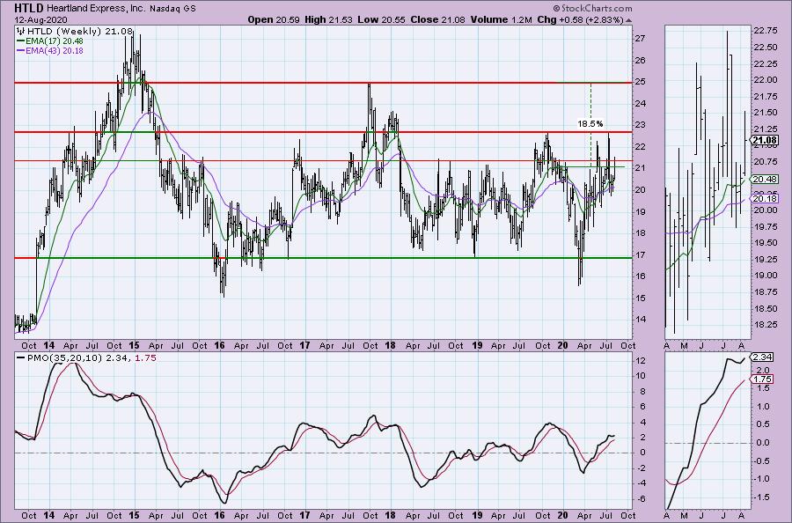The height and width of the screenshot is (523, 792).
Task: Click the 18 year label under the price chart
Action: click(x=390, y=346)
